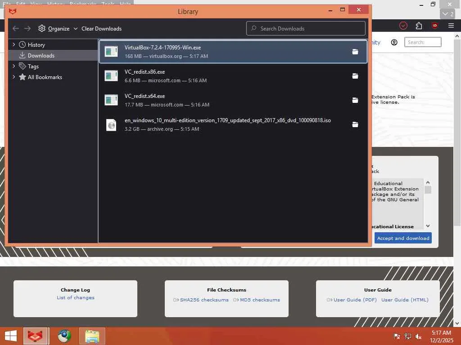Select History in the Library sidebar
The image size is (461, 345).
(x=53, y=44)
